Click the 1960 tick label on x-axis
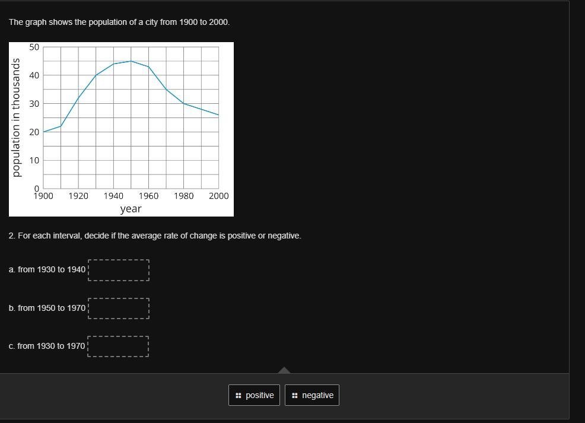 148,196
